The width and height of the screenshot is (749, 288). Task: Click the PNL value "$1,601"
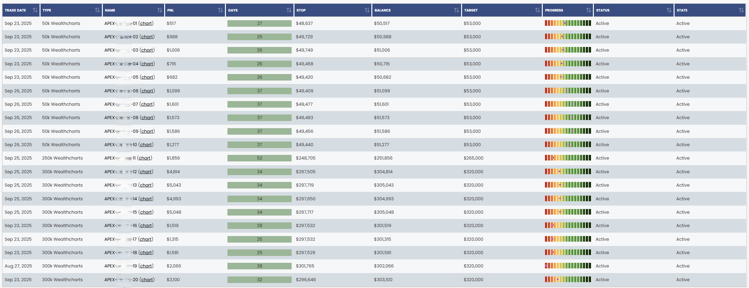(x=173, y=104)
